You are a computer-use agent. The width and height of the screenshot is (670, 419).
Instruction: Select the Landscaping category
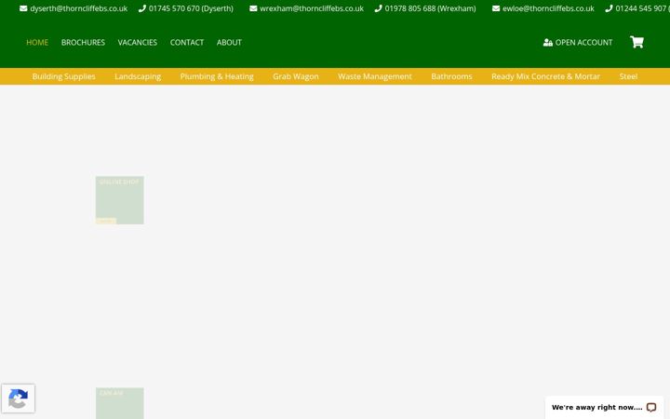(x=138, y=76)
